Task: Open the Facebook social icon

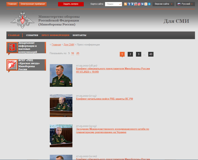Action: pos(129,4)
